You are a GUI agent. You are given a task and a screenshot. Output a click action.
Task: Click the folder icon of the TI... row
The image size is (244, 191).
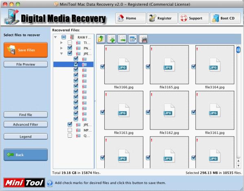(x=78, y=43)
